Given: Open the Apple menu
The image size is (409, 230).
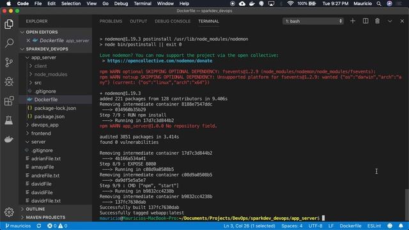Looking at the screenshot, I should (x=8, y=3).
